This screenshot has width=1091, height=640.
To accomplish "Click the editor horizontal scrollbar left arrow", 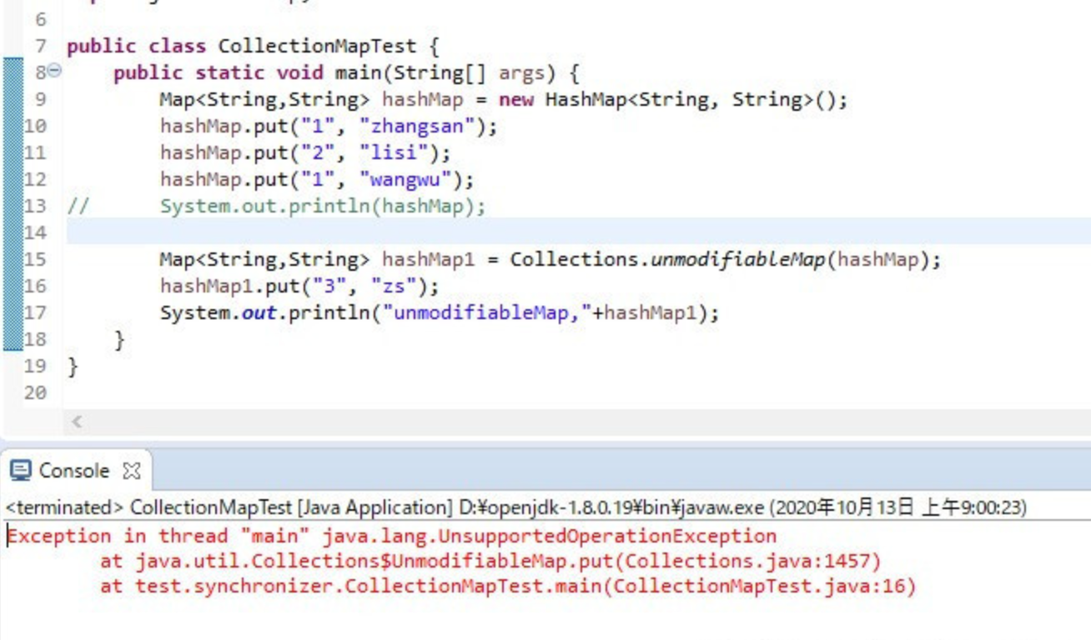I will click(x=77, y=422).
